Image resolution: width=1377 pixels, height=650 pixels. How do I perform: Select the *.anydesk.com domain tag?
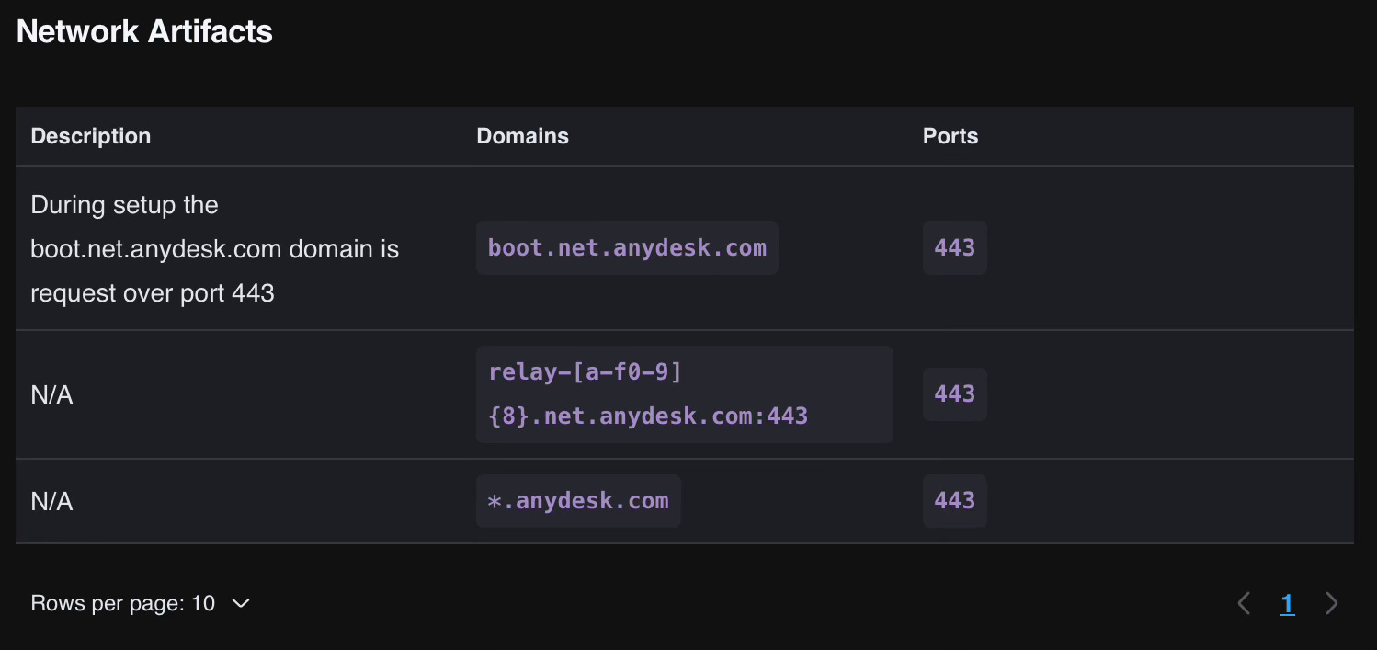[578, 501]
